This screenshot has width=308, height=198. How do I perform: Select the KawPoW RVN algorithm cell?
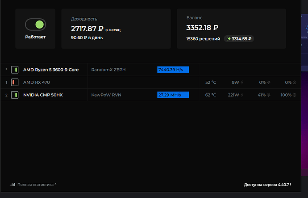coord(106,95)
